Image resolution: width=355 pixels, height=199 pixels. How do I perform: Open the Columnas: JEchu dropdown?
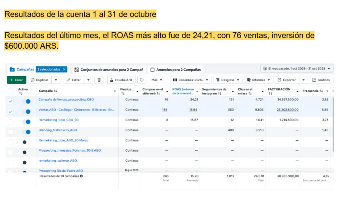point(191,80)
